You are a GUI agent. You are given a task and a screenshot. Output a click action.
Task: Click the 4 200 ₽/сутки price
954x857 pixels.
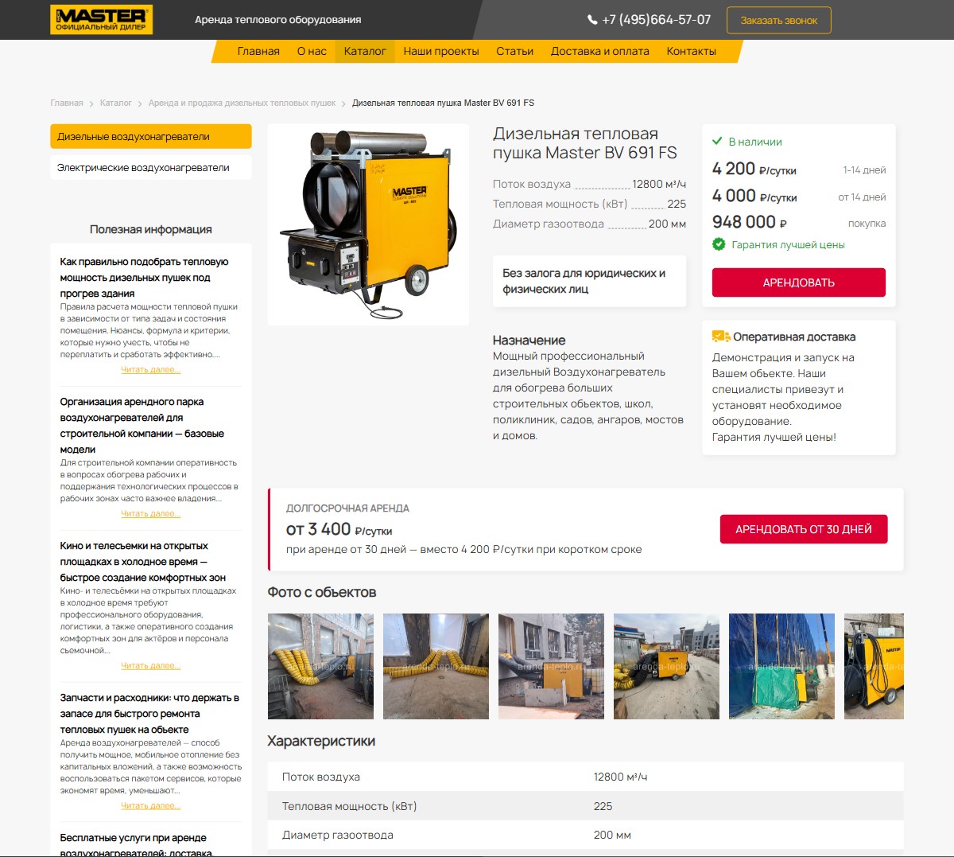pos(754,169)
